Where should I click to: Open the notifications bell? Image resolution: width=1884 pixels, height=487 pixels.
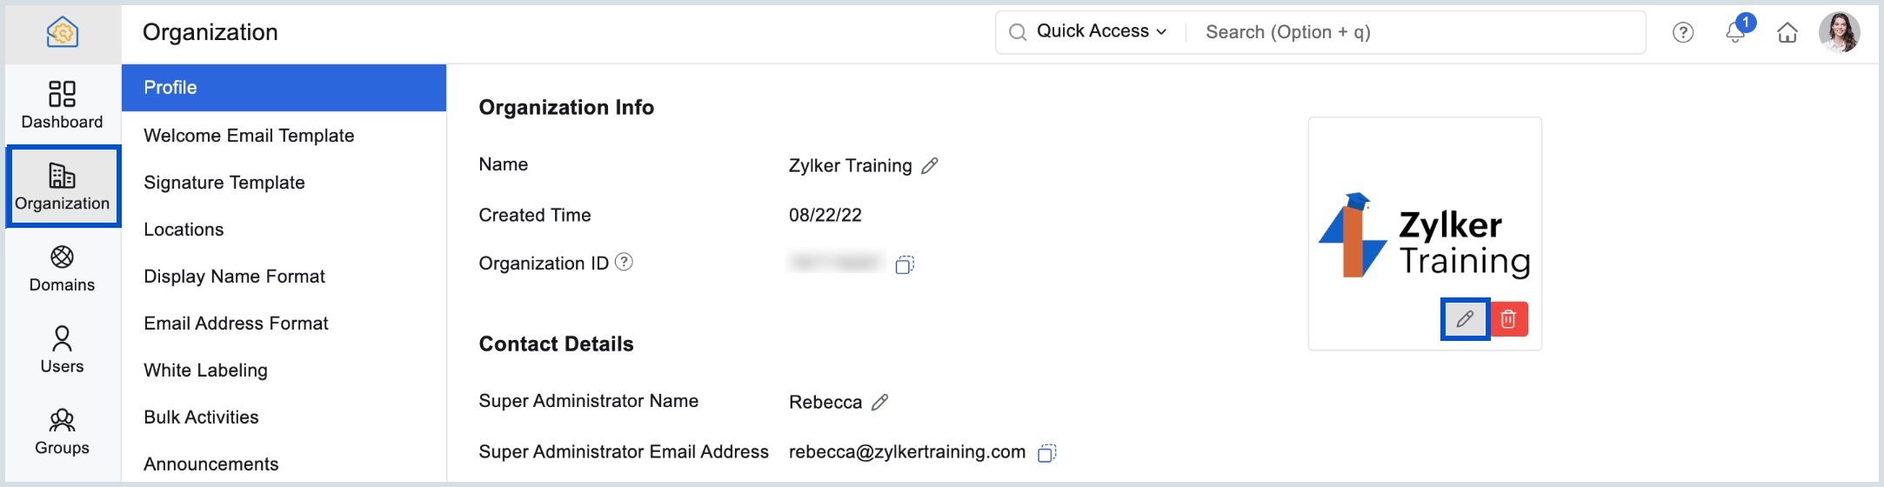coord(1735,32)
